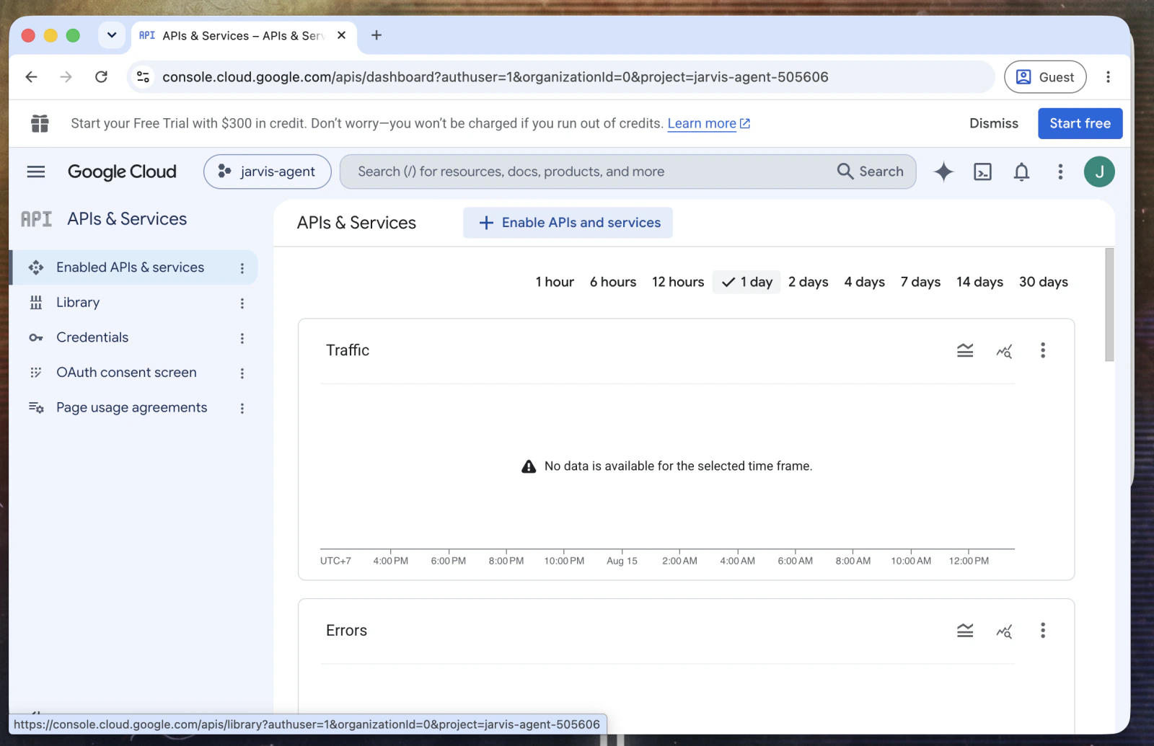Select the 14 days time range
Image resolution: width=1154 pixels, height=746 pixels.
coord(979,282)
